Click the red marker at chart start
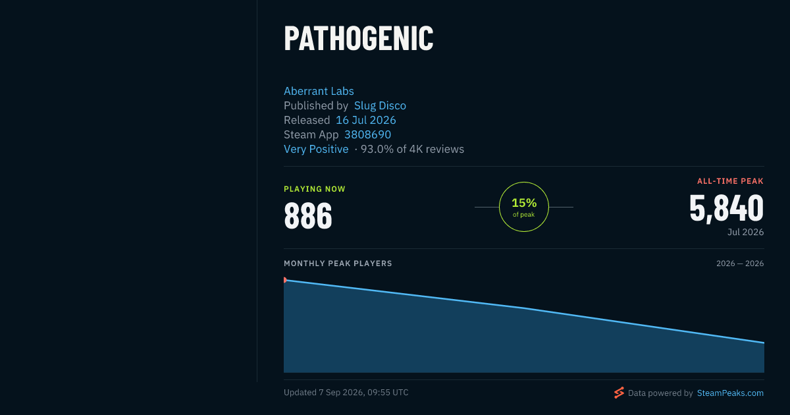790x415 pixels. pos(284,280)
